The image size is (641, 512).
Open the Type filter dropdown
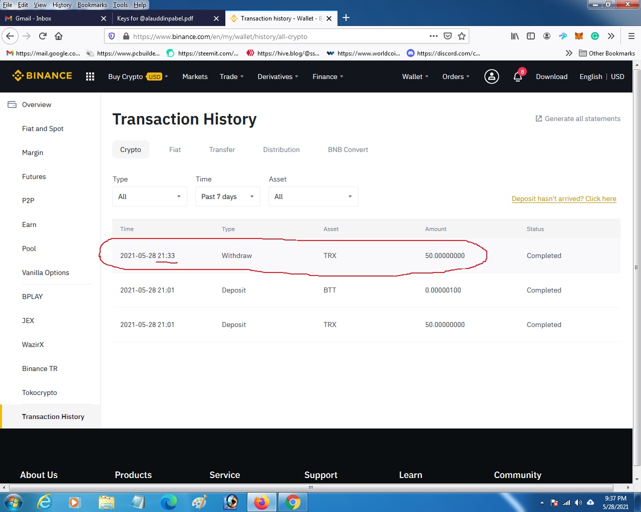(150, 196)
